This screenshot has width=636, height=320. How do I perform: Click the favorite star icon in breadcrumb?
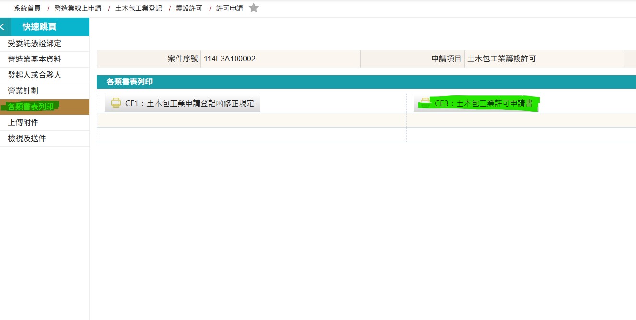coord(254,8)
